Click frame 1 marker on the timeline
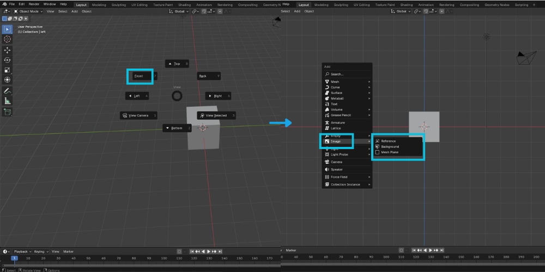The width and height of the screenshot is (545, 272). [15, 258]
